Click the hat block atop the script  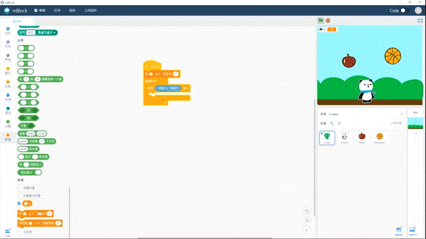152,65
